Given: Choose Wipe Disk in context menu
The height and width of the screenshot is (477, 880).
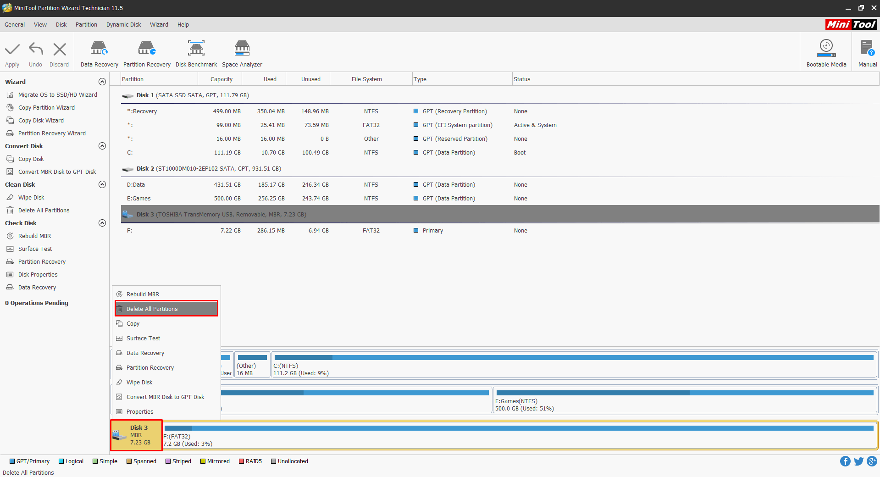Looking at the screenshot, I should (166, 383).
